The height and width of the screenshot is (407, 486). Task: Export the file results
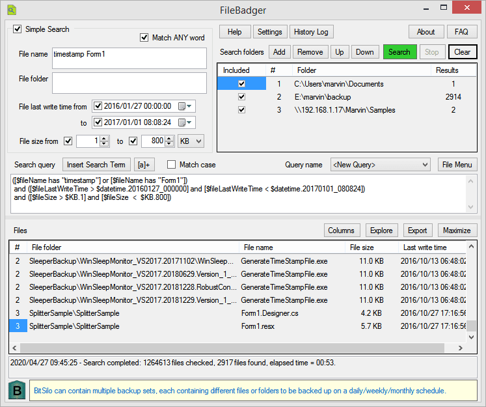click(x=418, y=231)
